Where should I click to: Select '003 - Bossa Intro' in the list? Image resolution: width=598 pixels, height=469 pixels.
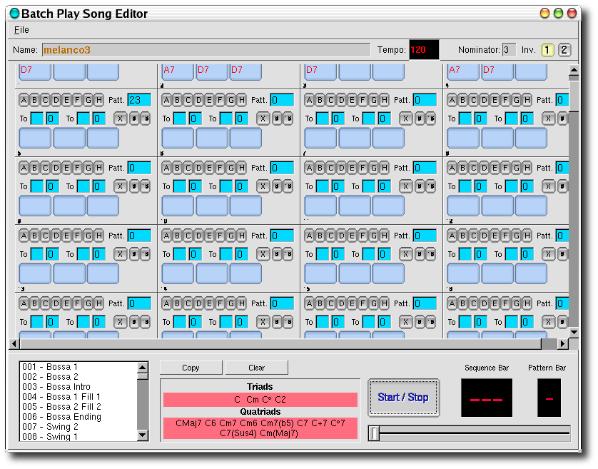(x=78, y=387)
